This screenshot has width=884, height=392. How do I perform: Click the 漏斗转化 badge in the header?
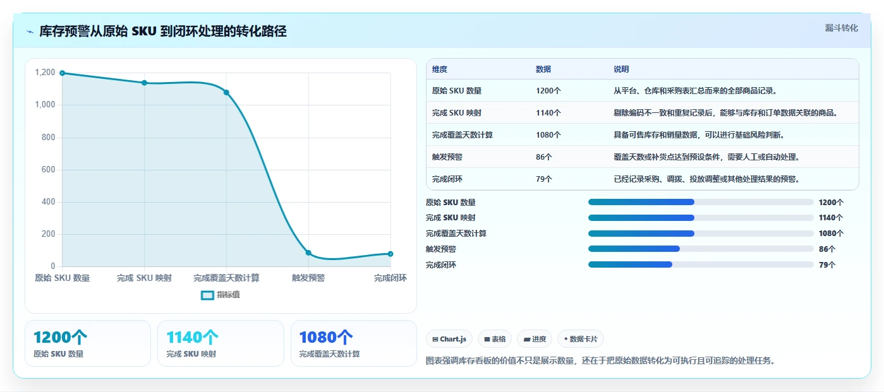tap(841, 28)
